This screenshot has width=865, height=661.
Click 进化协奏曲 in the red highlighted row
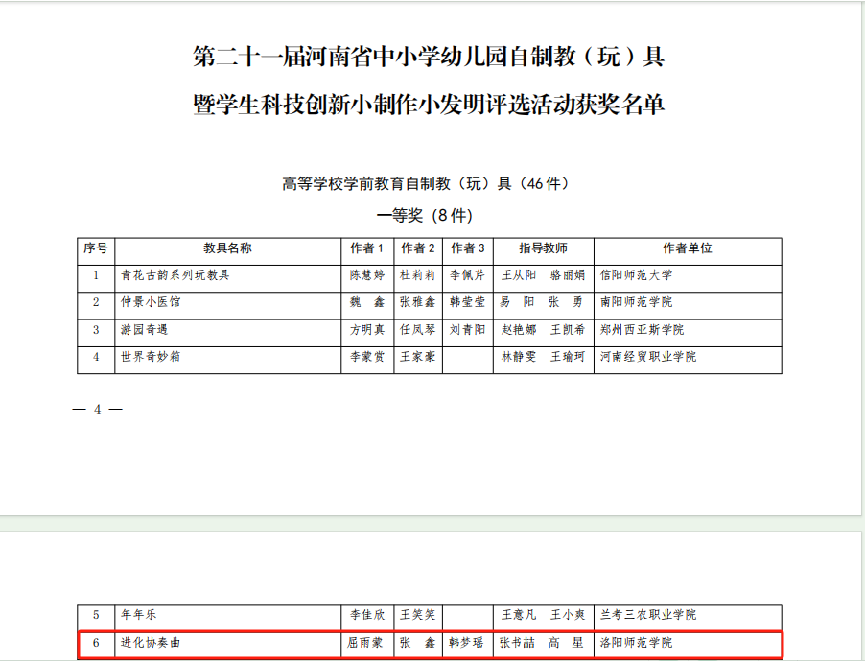pyautogui.click(x=150, y=643)
